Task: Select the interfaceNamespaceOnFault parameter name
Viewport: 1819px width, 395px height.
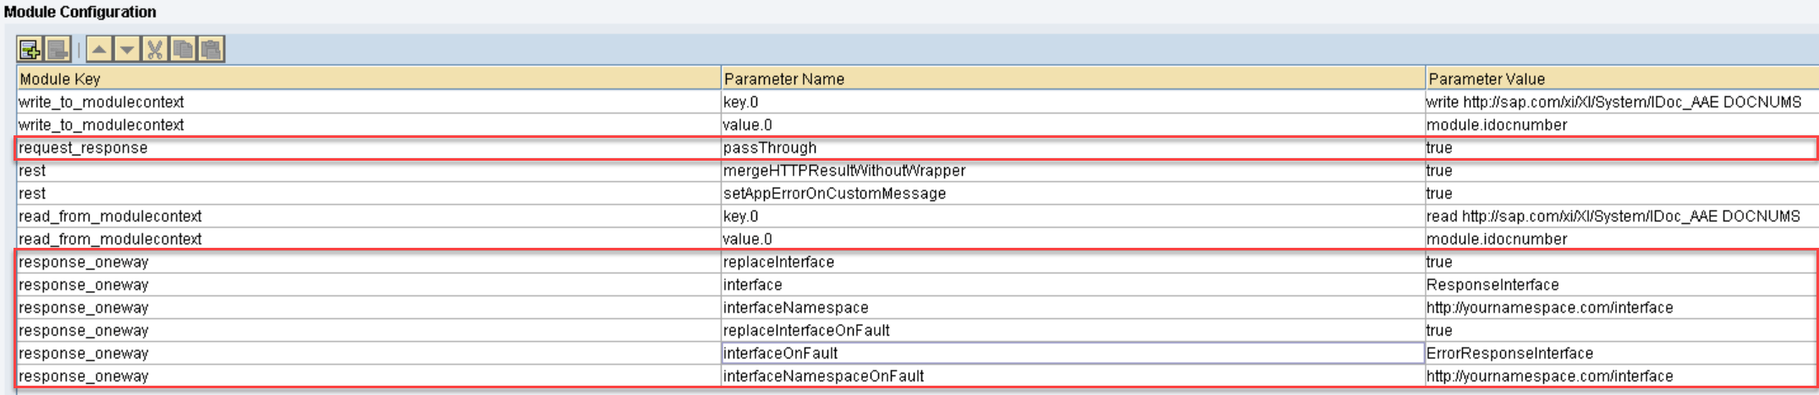Action: click(x=1073, y=376)
